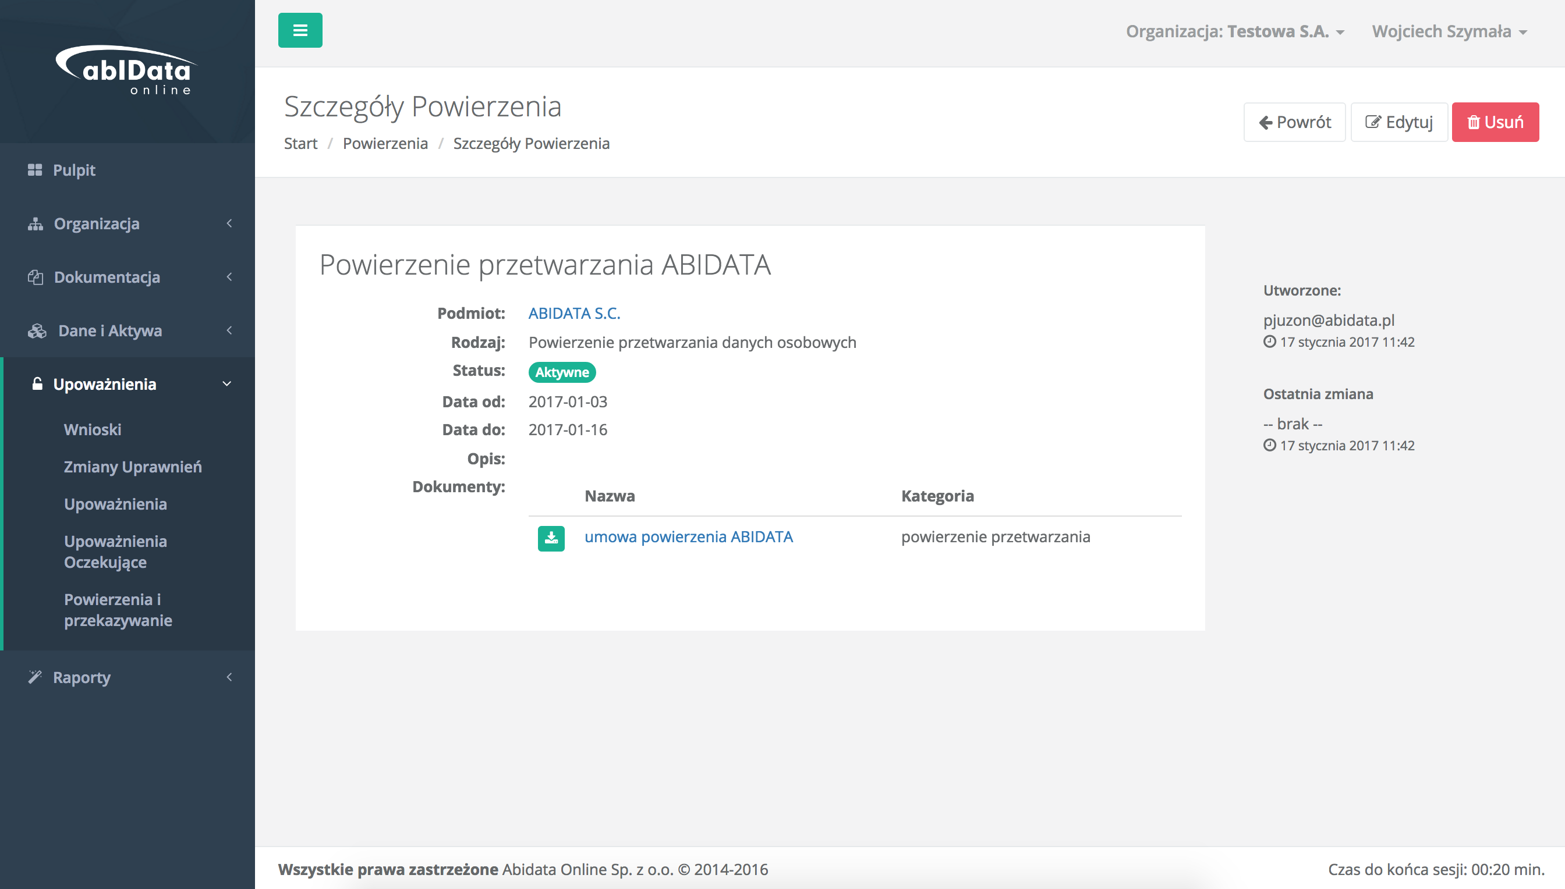This screenshot has height=889, width=1565.
Task: Expand the Raporty menu chevron
Action: click(x=229, y=677)
